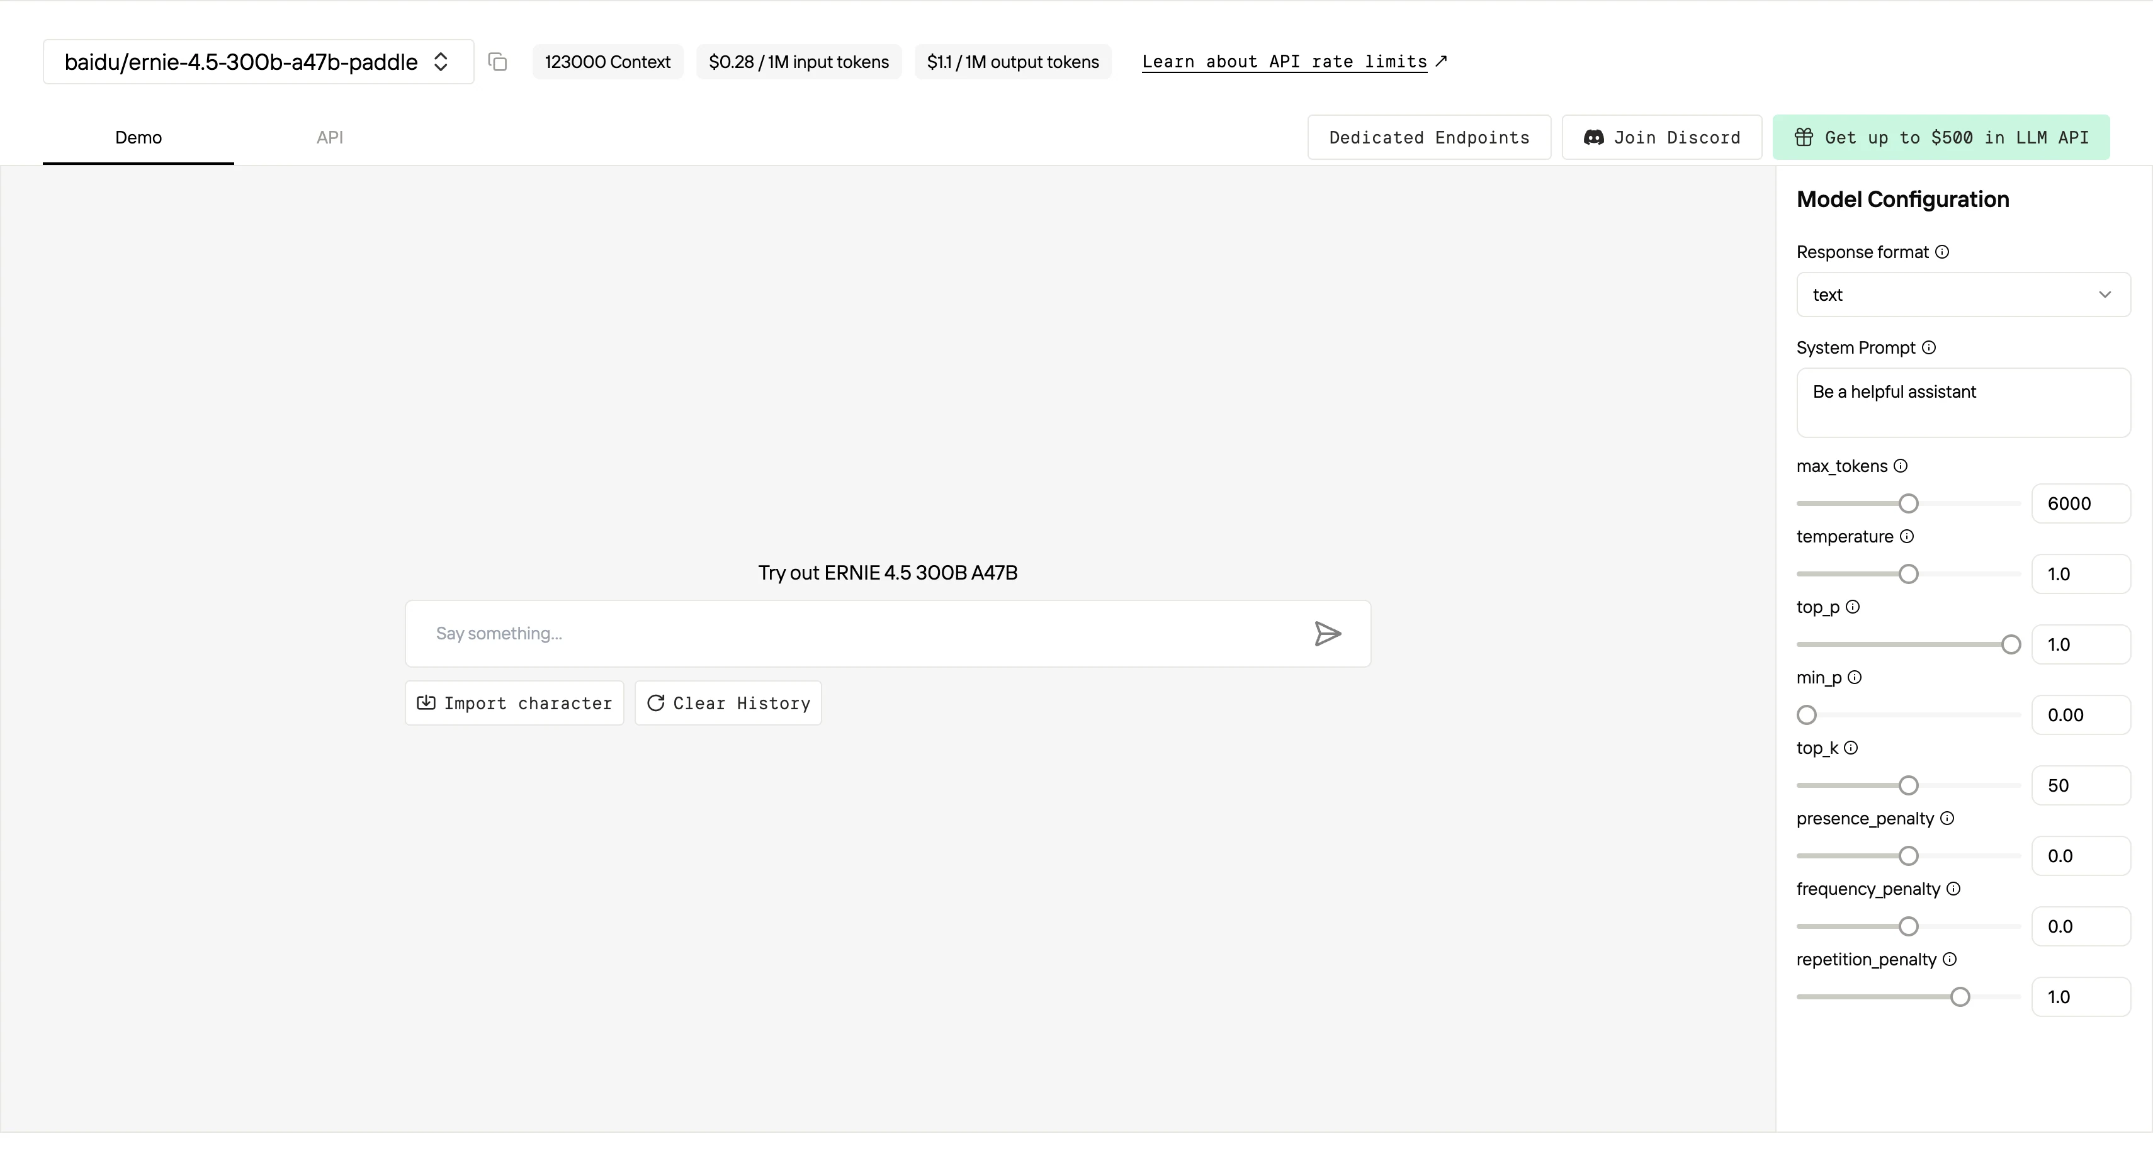Screen dimensions: 2153x1168
Task: Show info icon next to top_k
Action: 1850,748
